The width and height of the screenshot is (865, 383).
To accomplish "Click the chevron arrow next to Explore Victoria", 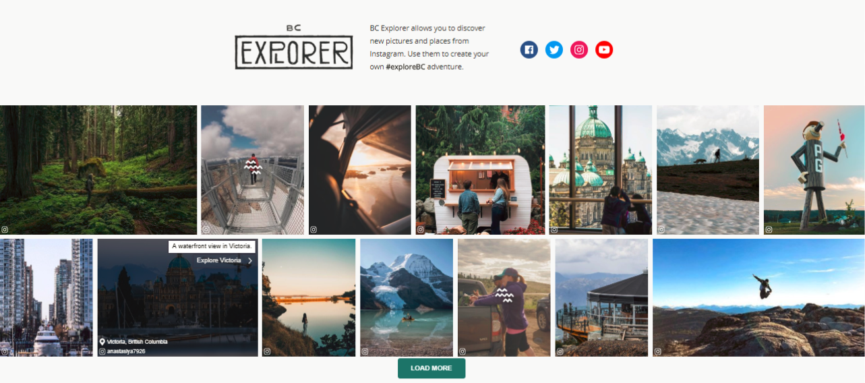I will click(250, 260).
